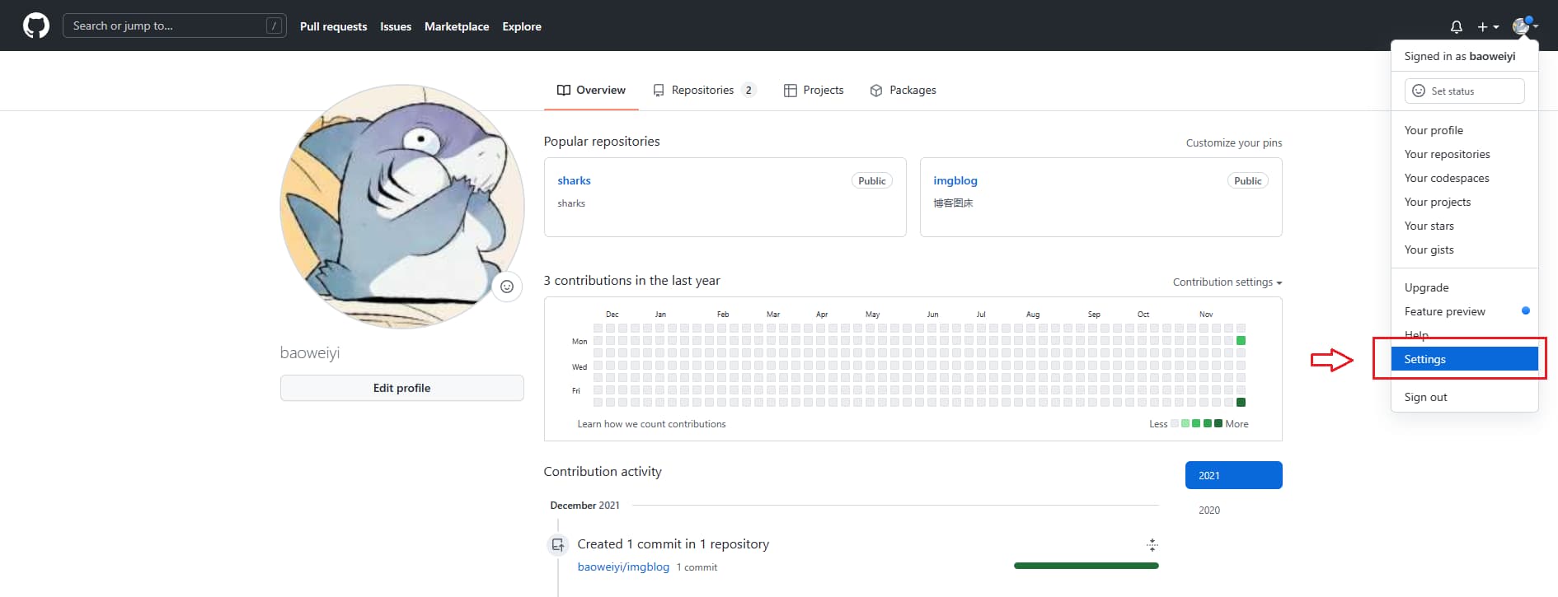Open the sharks repository link

click(x=574, y=180)
